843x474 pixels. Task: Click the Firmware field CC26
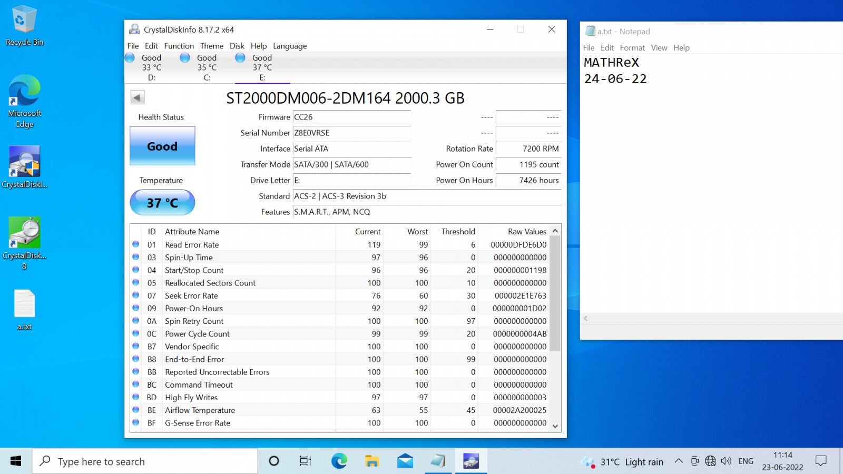352,117
